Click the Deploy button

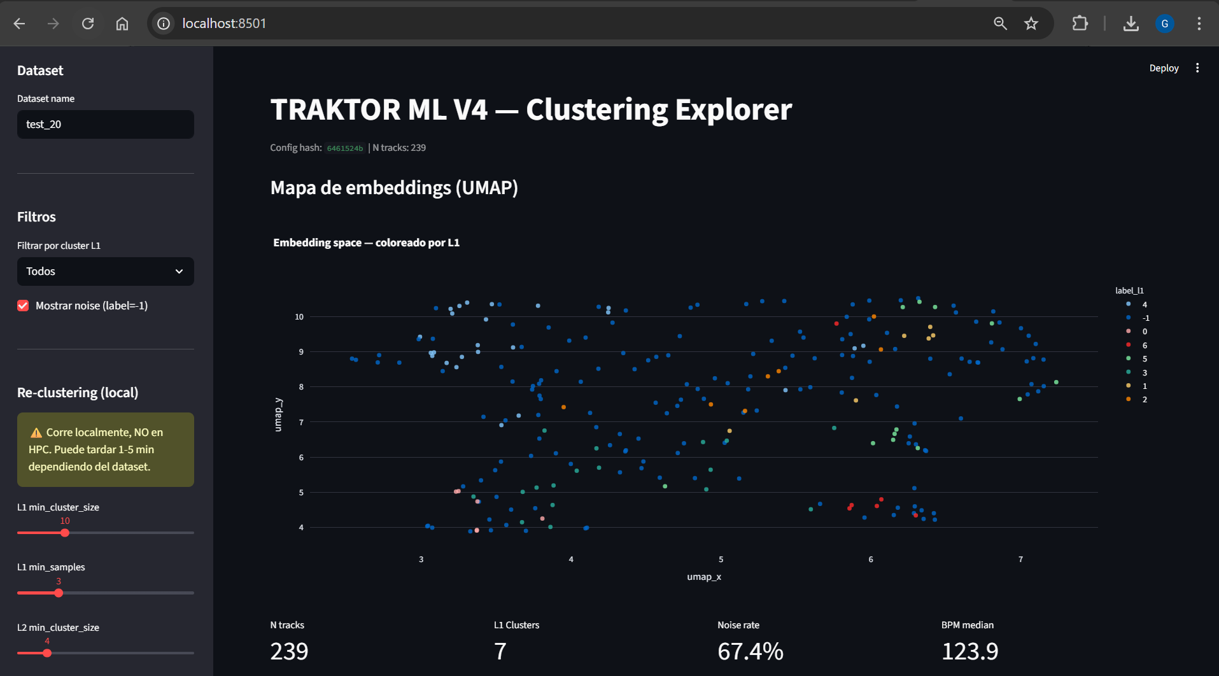coord(1164,68)
